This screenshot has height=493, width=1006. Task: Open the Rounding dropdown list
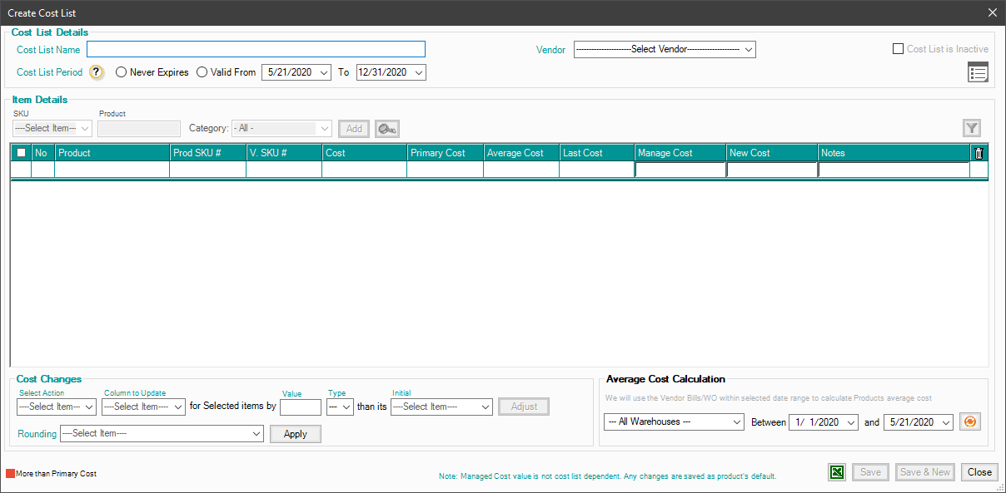(x=162, y=433)
